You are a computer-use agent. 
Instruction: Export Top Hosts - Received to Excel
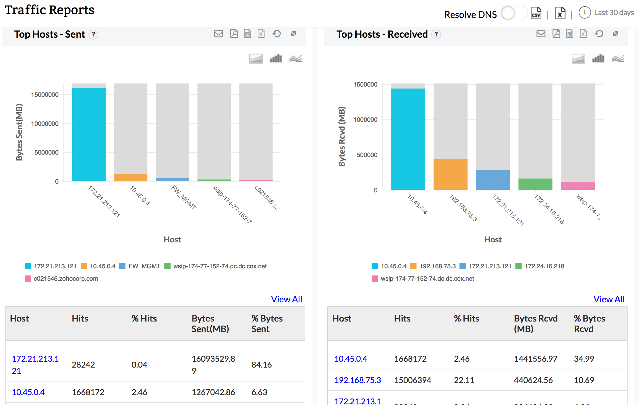(583, 34)
